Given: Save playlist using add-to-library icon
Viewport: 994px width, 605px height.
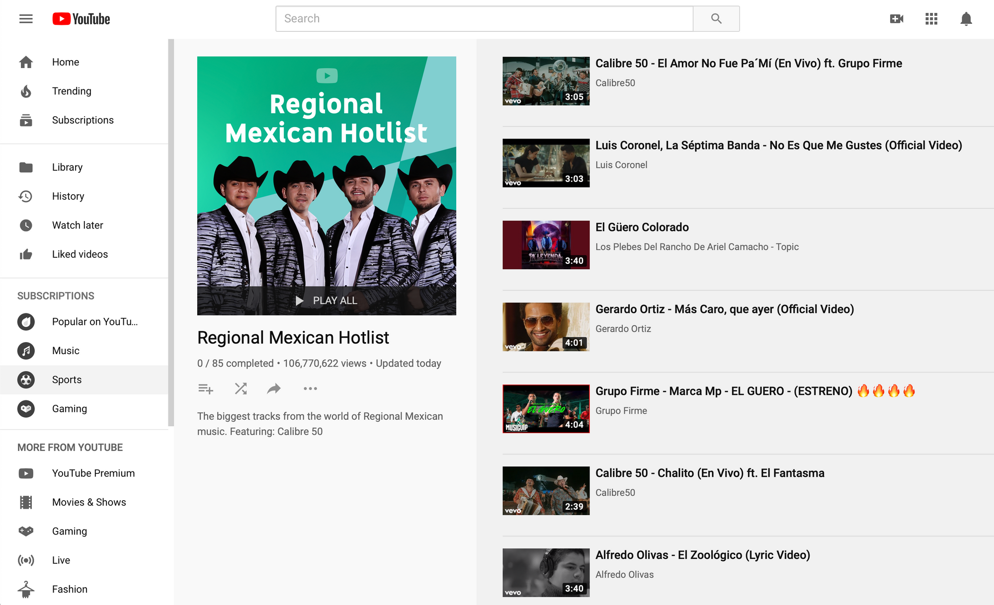Looking at the screenshot, I should [x=205, y=388].
